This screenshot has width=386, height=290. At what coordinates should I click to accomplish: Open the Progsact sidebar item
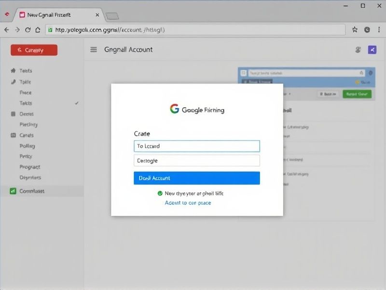pos(30,167)
